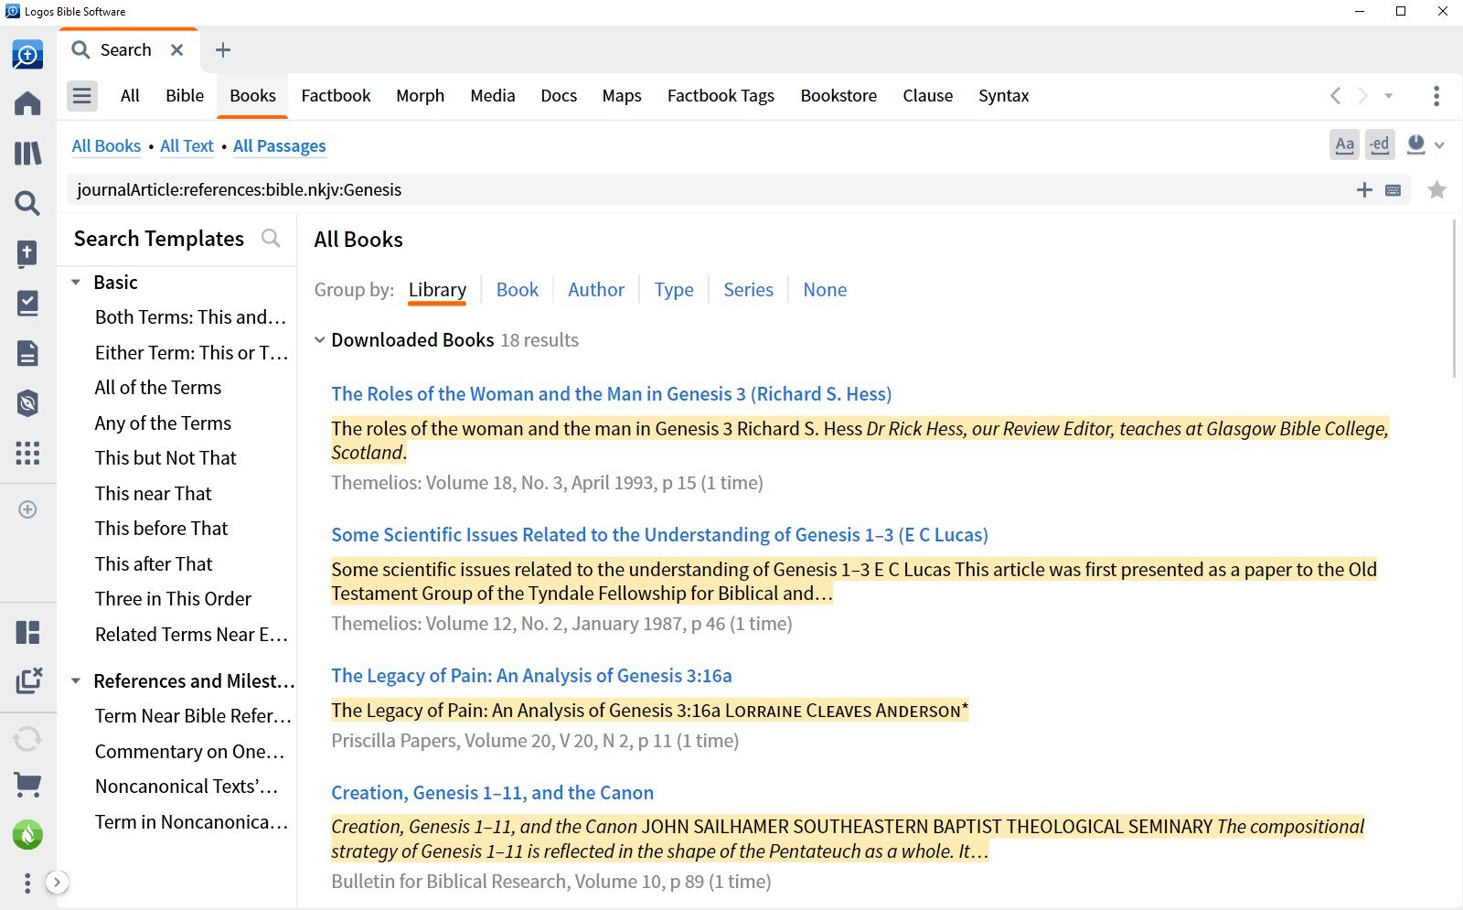1463x910 pixels.
Task: Toggle the hamburger search templates panel button
Action: click(x=82, y=95)
